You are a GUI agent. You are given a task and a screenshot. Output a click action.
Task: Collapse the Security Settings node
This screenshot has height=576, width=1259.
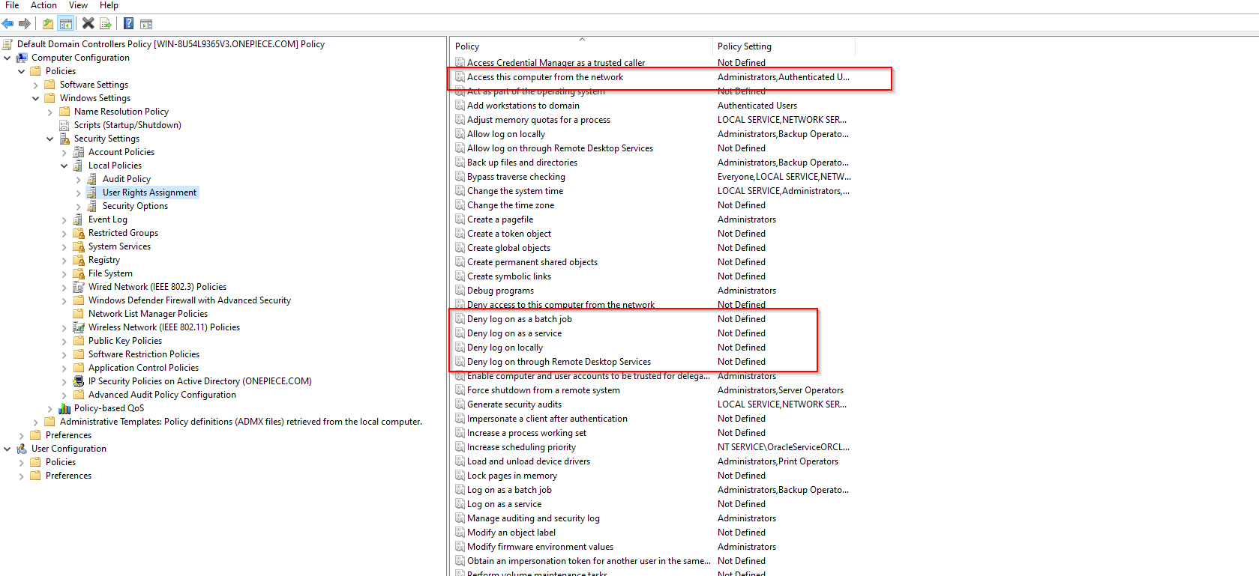point(50,139)
